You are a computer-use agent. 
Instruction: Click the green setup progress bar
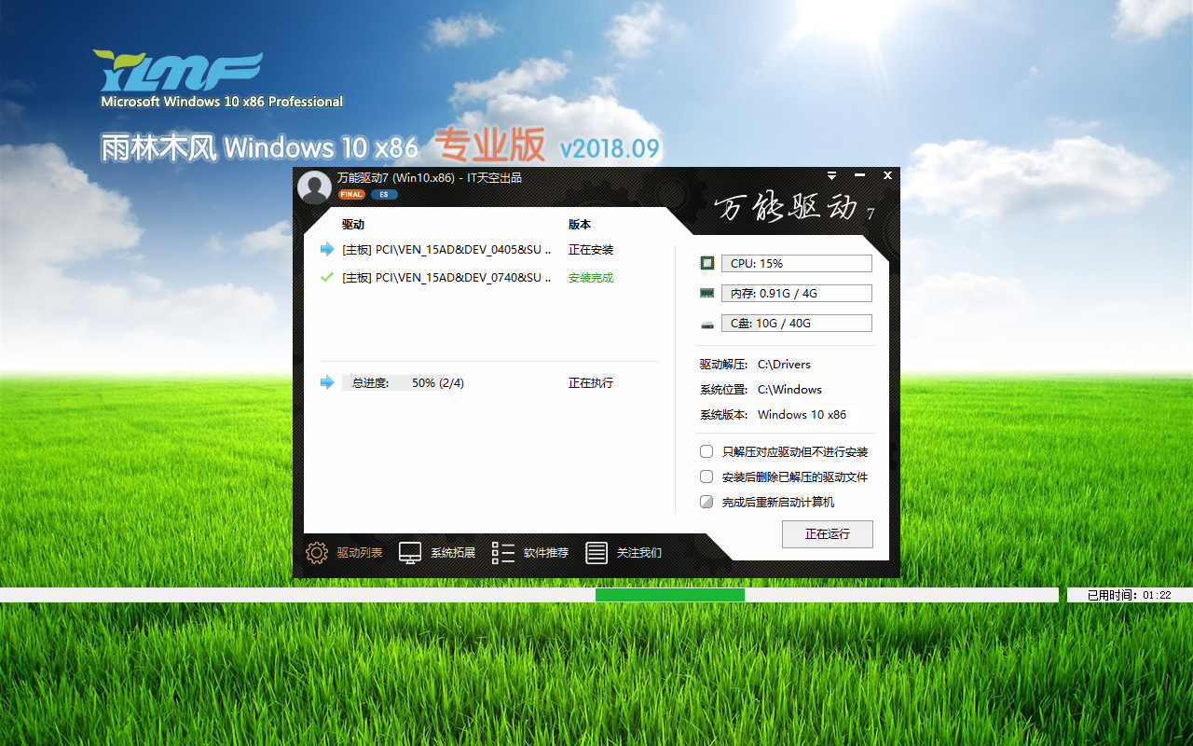click(x=669, y=595)
